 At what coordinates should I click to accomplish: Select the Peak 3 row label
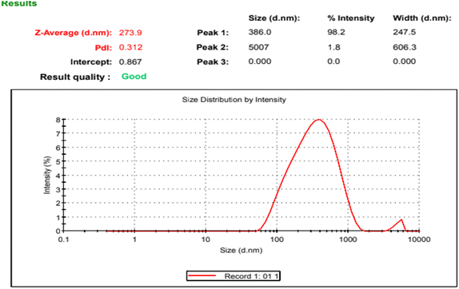[213, 62]
